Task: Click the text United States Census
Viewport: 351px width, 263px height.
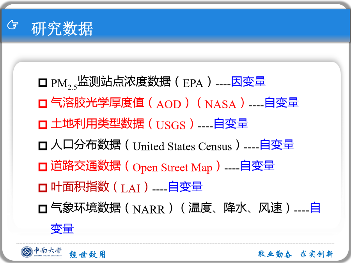Action: 182,146
